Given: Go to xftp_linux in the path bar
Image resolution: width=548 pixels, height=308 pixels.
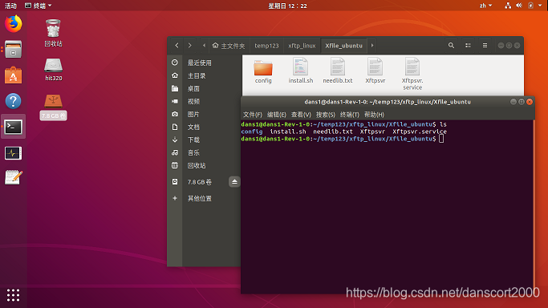Looking at the screenshot, I should (x=302, y=46).
